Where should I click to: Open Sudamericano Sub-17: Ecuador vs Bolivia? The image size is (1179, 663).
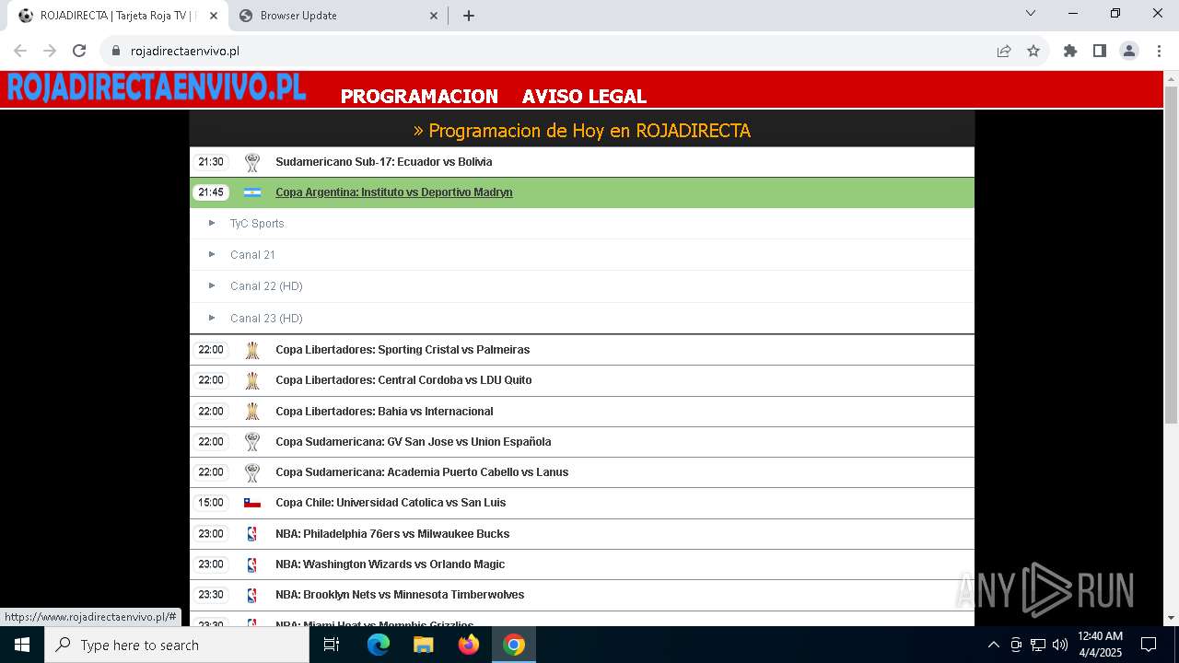point(383,162)
